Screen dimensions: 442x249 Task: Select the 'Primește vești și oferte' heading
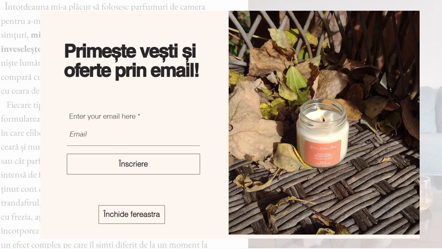pos(131,60)
